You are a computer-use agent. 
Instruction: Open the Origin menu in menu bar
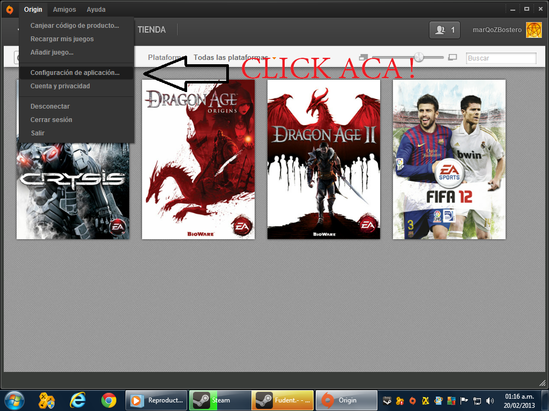[x=33, y=10]
